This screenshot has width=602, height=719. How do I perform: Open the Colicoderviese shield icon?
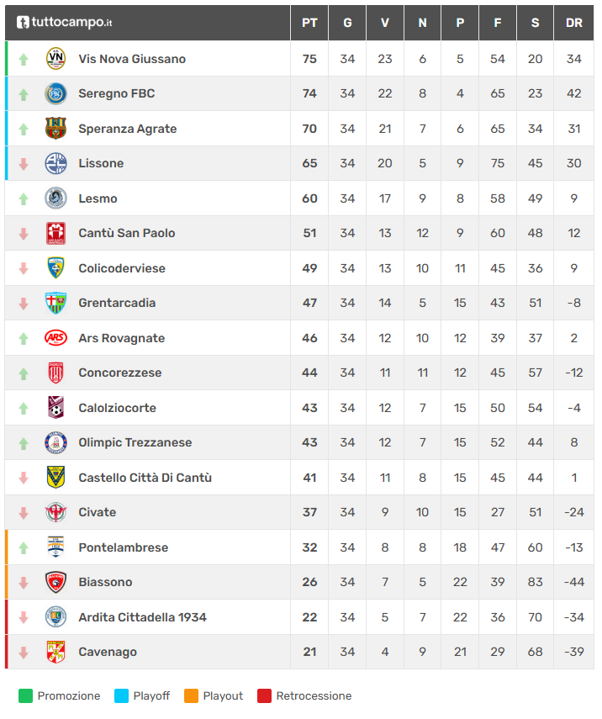tap(55, 268)
